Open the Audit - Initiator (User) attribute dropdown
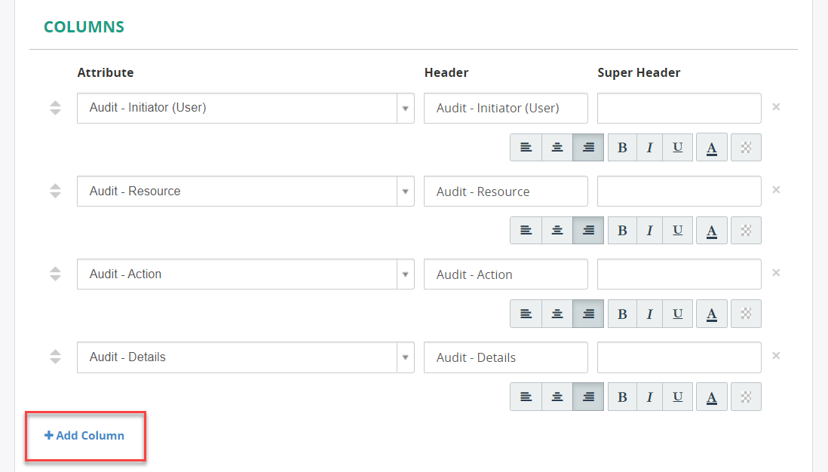828x472 pixels. point(406,109)
